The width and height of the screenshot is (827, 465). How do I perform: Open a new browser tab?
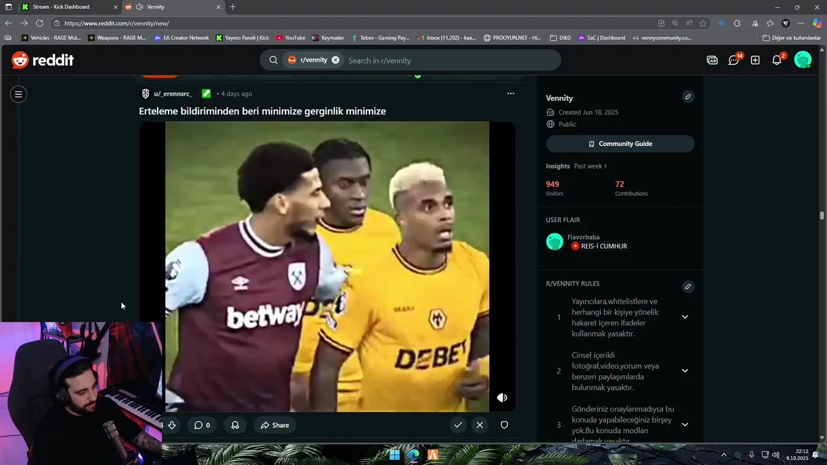point(233,7)
